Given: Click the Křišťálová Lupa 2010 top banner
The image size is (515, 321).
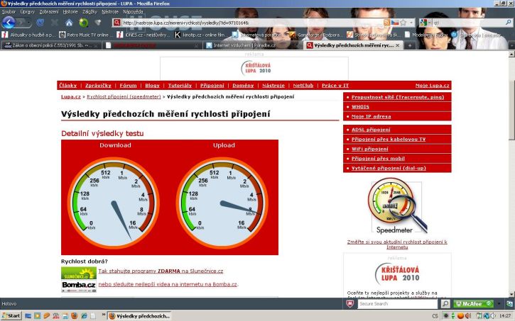Looking at the screenshot, I should tap(254, 68).
